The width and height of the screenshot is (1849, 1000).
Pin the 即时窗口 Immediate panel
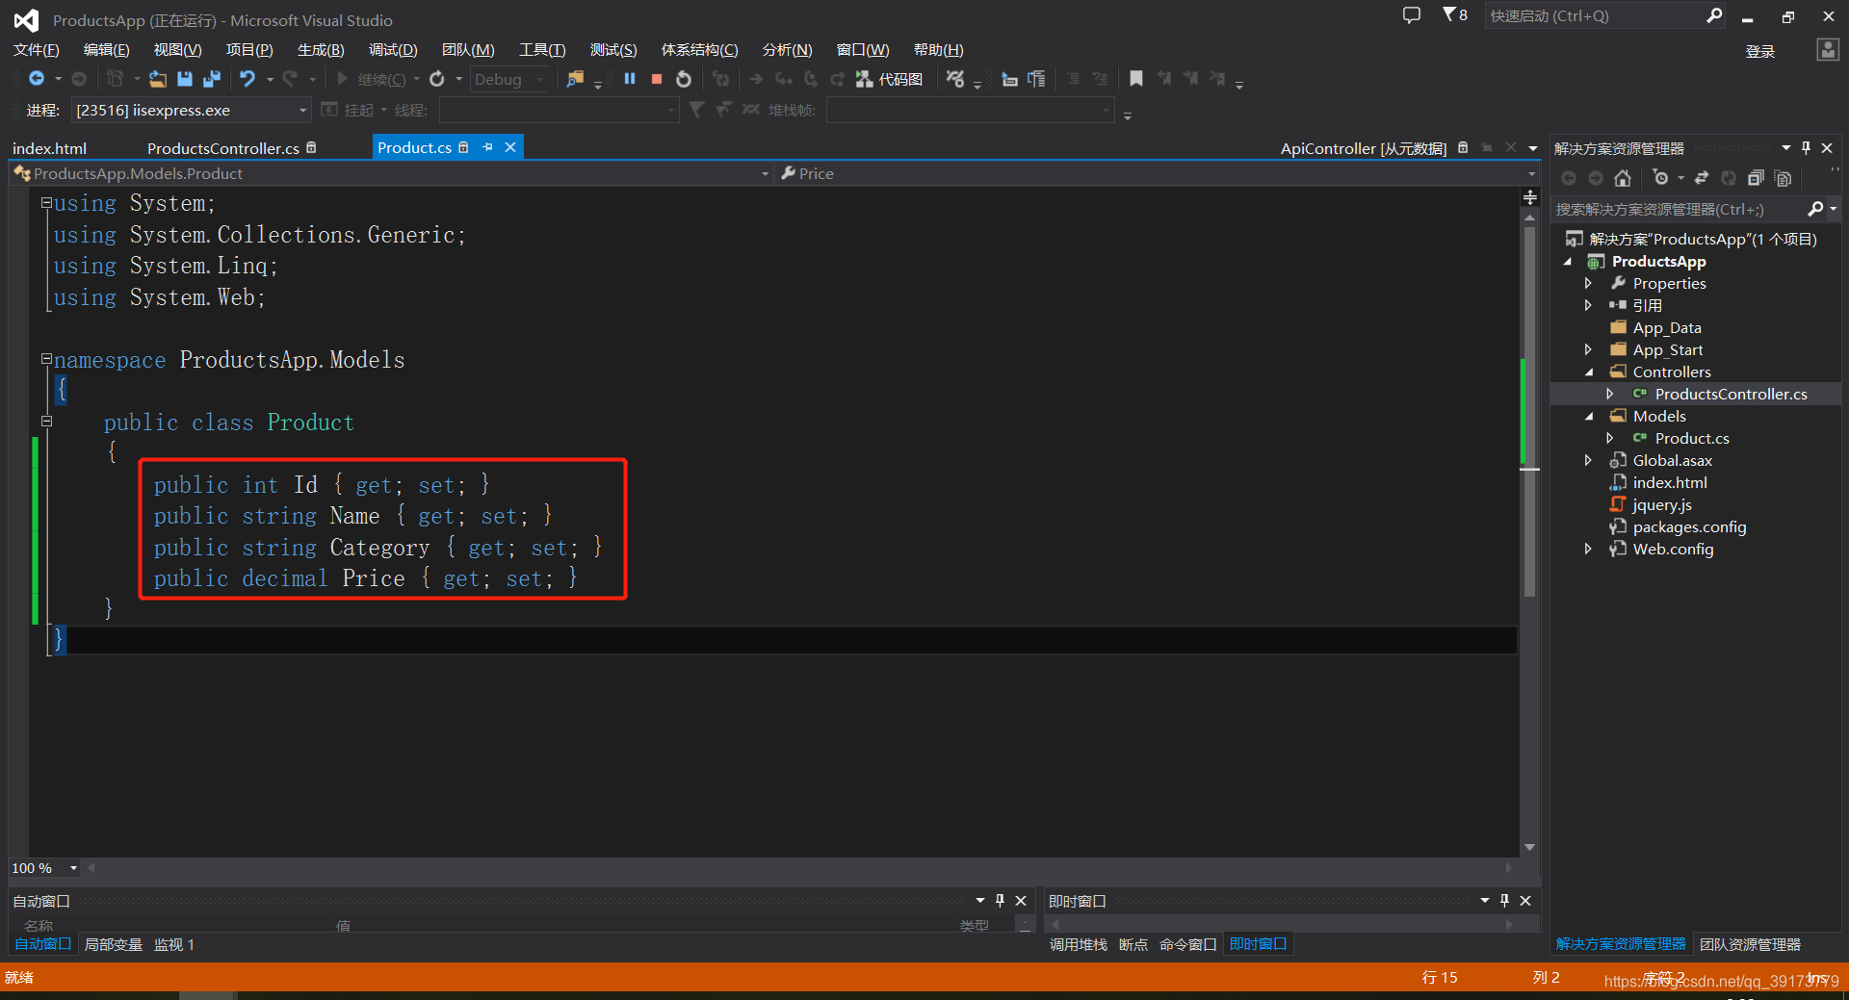1504,901
